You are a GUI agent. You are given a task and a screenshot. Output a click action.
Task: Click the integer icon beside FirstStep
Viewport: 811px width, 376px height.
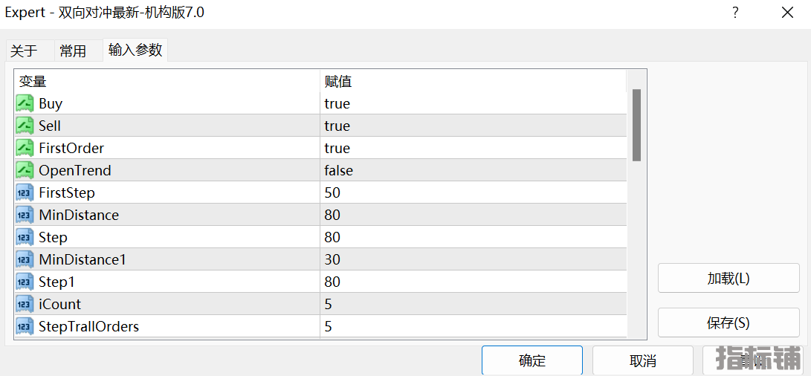point(25,192)
